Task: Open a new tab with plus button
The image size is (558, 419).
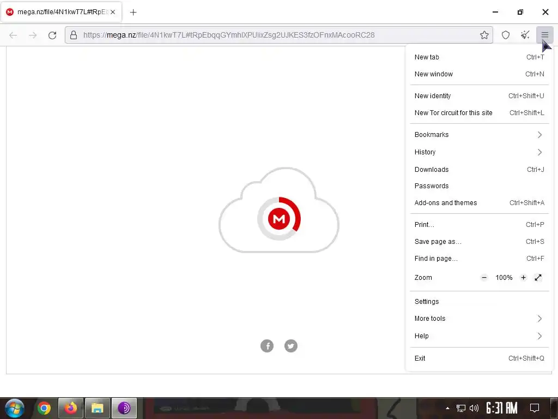Action: [x=133, y=12]
